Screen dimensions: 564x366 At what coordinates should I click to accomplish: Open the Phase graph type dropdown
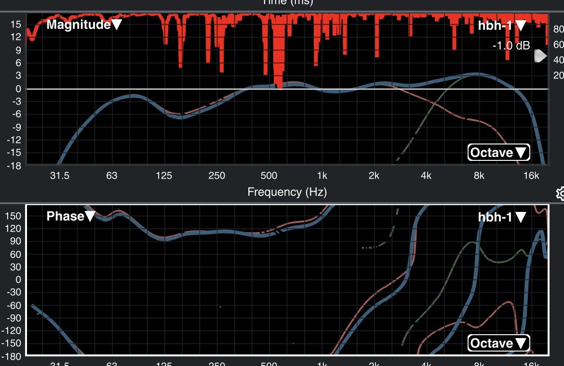click(71, 216)
